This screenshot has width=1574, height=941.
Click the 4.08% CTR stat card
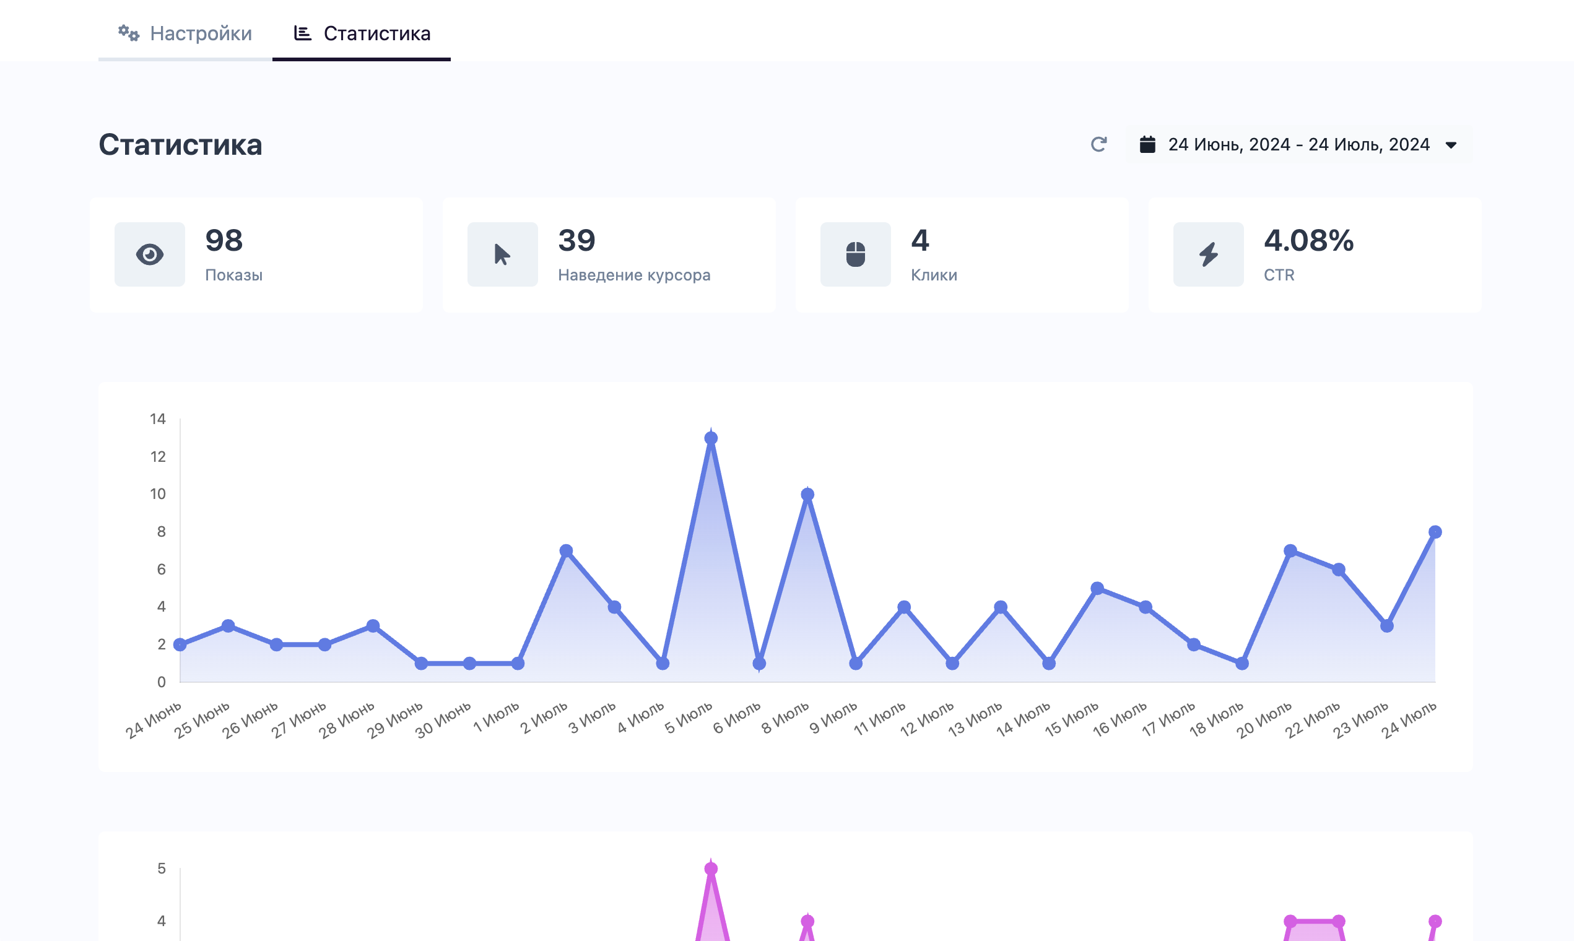coord(1314,255)
